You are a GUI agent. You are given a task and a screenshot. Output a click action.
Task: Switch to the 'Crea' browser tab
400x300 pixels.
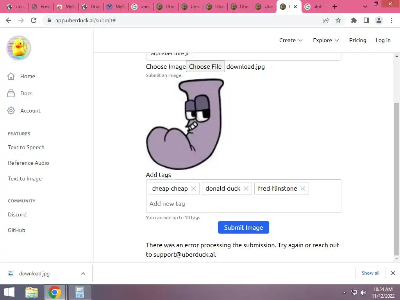pos(191,7)
